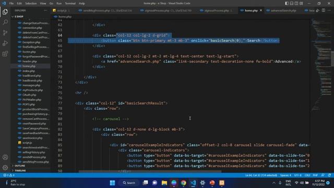The height and width of the screenshot is (188, 334).
Task: Click the editor horizontal scrollbar
Action: click(x=150, y=171)
